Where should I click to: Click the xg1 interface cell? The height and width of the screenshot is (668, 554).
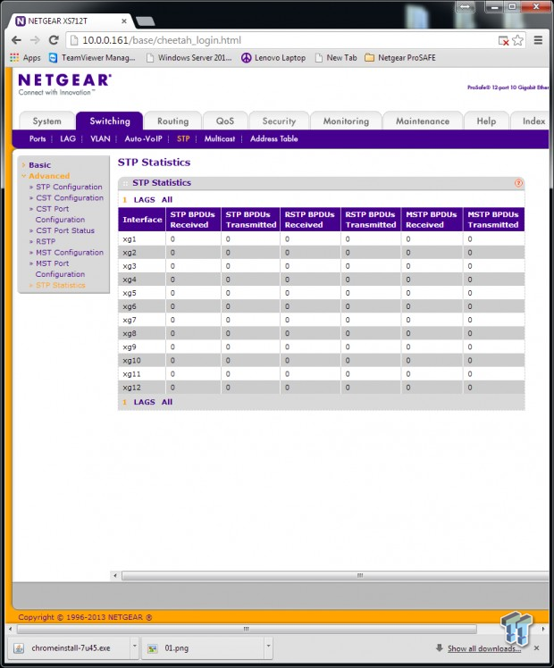(x=142, y=239)
